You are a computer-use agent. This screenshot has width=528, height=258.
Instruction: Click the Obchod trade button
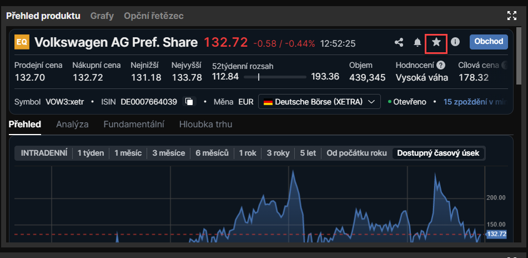coord(489,42)
